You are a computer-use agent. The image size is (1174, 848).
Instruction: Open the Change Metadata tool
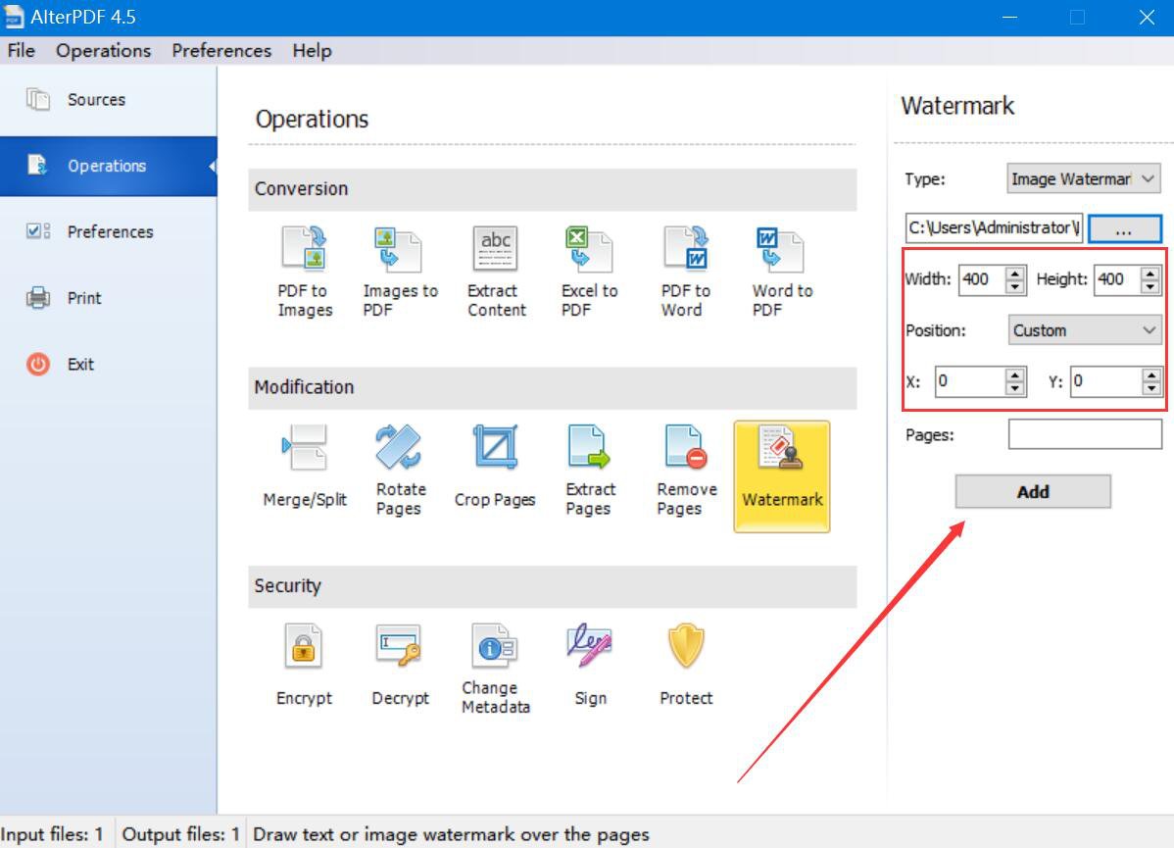(495, 669)
